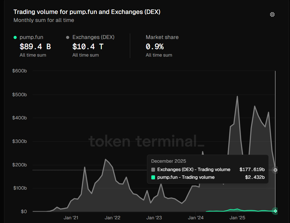Viewport: 290px width, 223px height.
Task: Click the "Monthly sum for all time" subtitle
Action: pos(44,20)
